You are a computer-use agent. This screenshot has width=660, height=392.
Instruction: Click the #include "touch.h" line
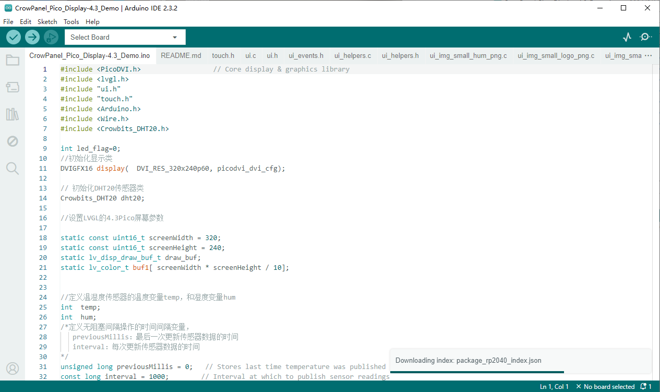click(x=97, y=99)
